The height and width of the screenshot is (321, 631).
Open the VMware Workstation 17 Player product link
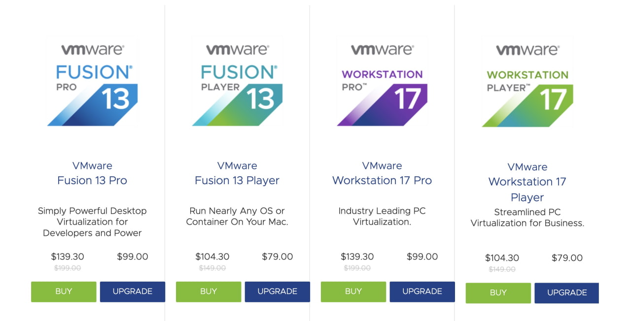527,181
